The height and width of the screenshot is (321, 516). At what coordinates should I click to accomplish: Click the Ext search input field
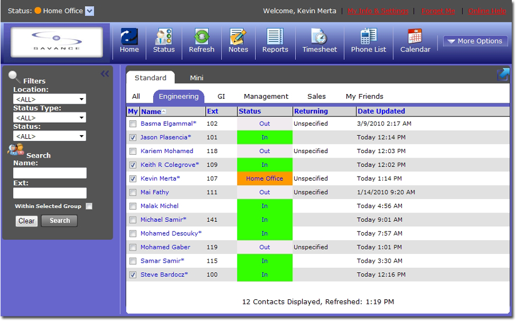50,193
